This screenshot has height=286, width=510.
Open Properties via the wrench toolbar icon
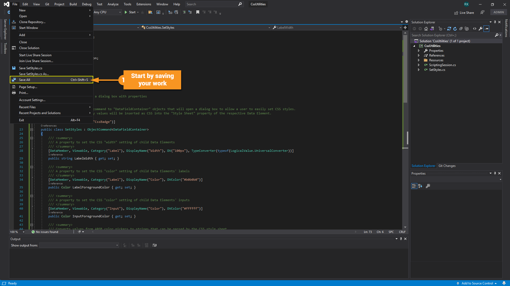point(481,29)
